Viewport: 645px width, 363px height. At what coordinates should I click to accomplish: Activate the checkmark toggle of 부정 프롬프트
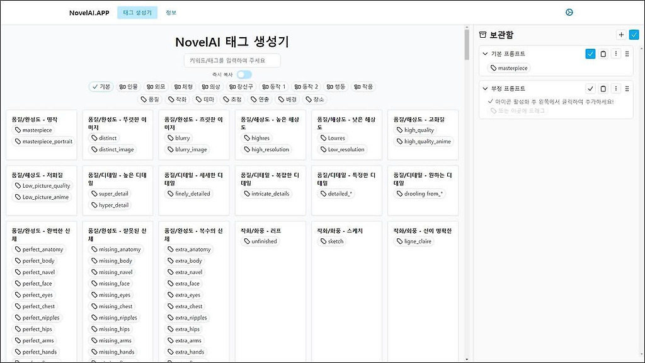pos(590,88)
